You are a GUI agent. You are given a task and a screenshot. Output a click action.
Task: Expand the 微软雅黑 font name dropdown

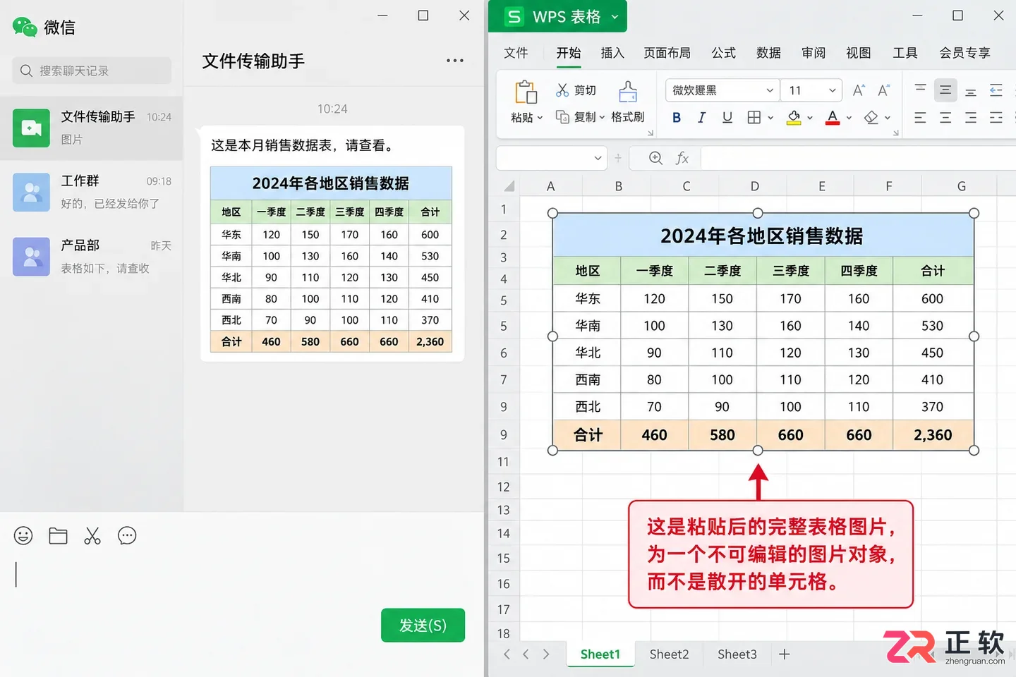(769, 90)
